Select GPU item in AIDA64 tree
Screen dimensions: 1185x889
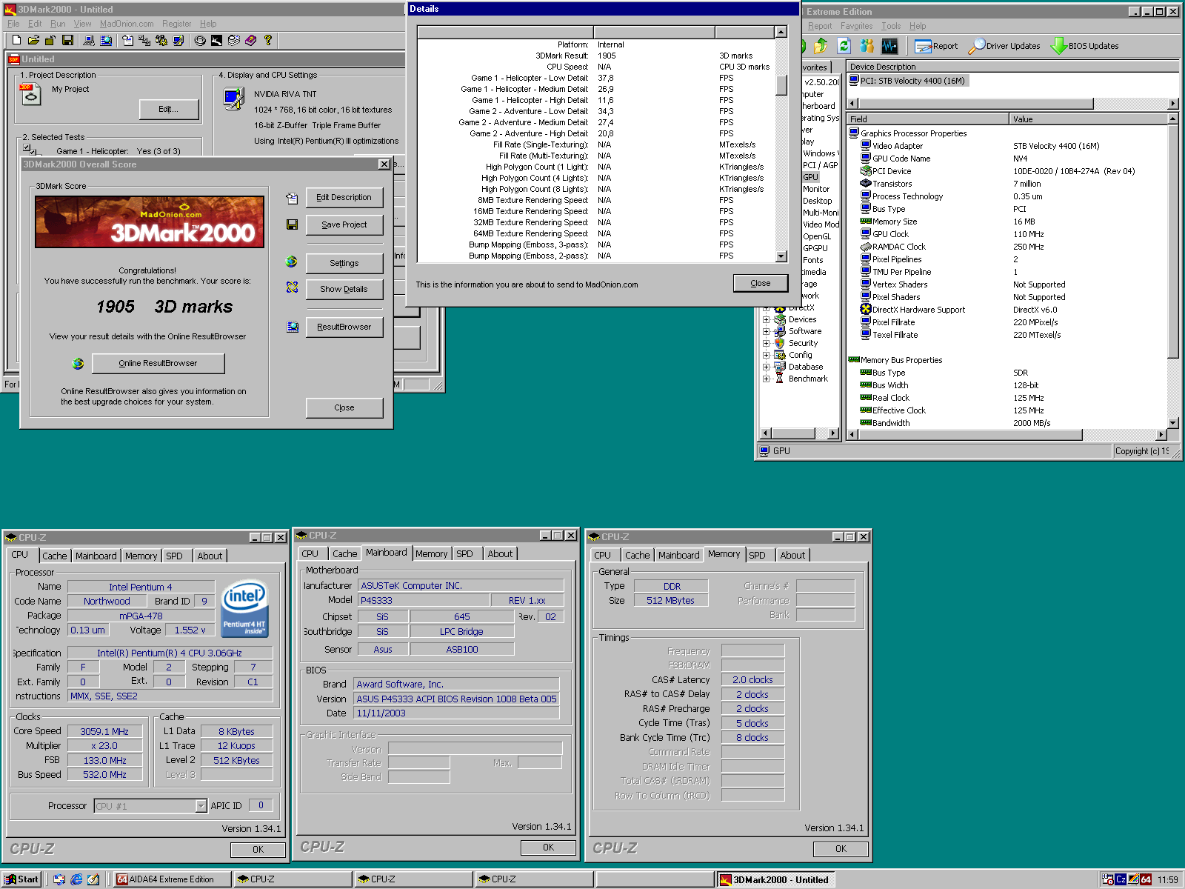pos(810,177)
